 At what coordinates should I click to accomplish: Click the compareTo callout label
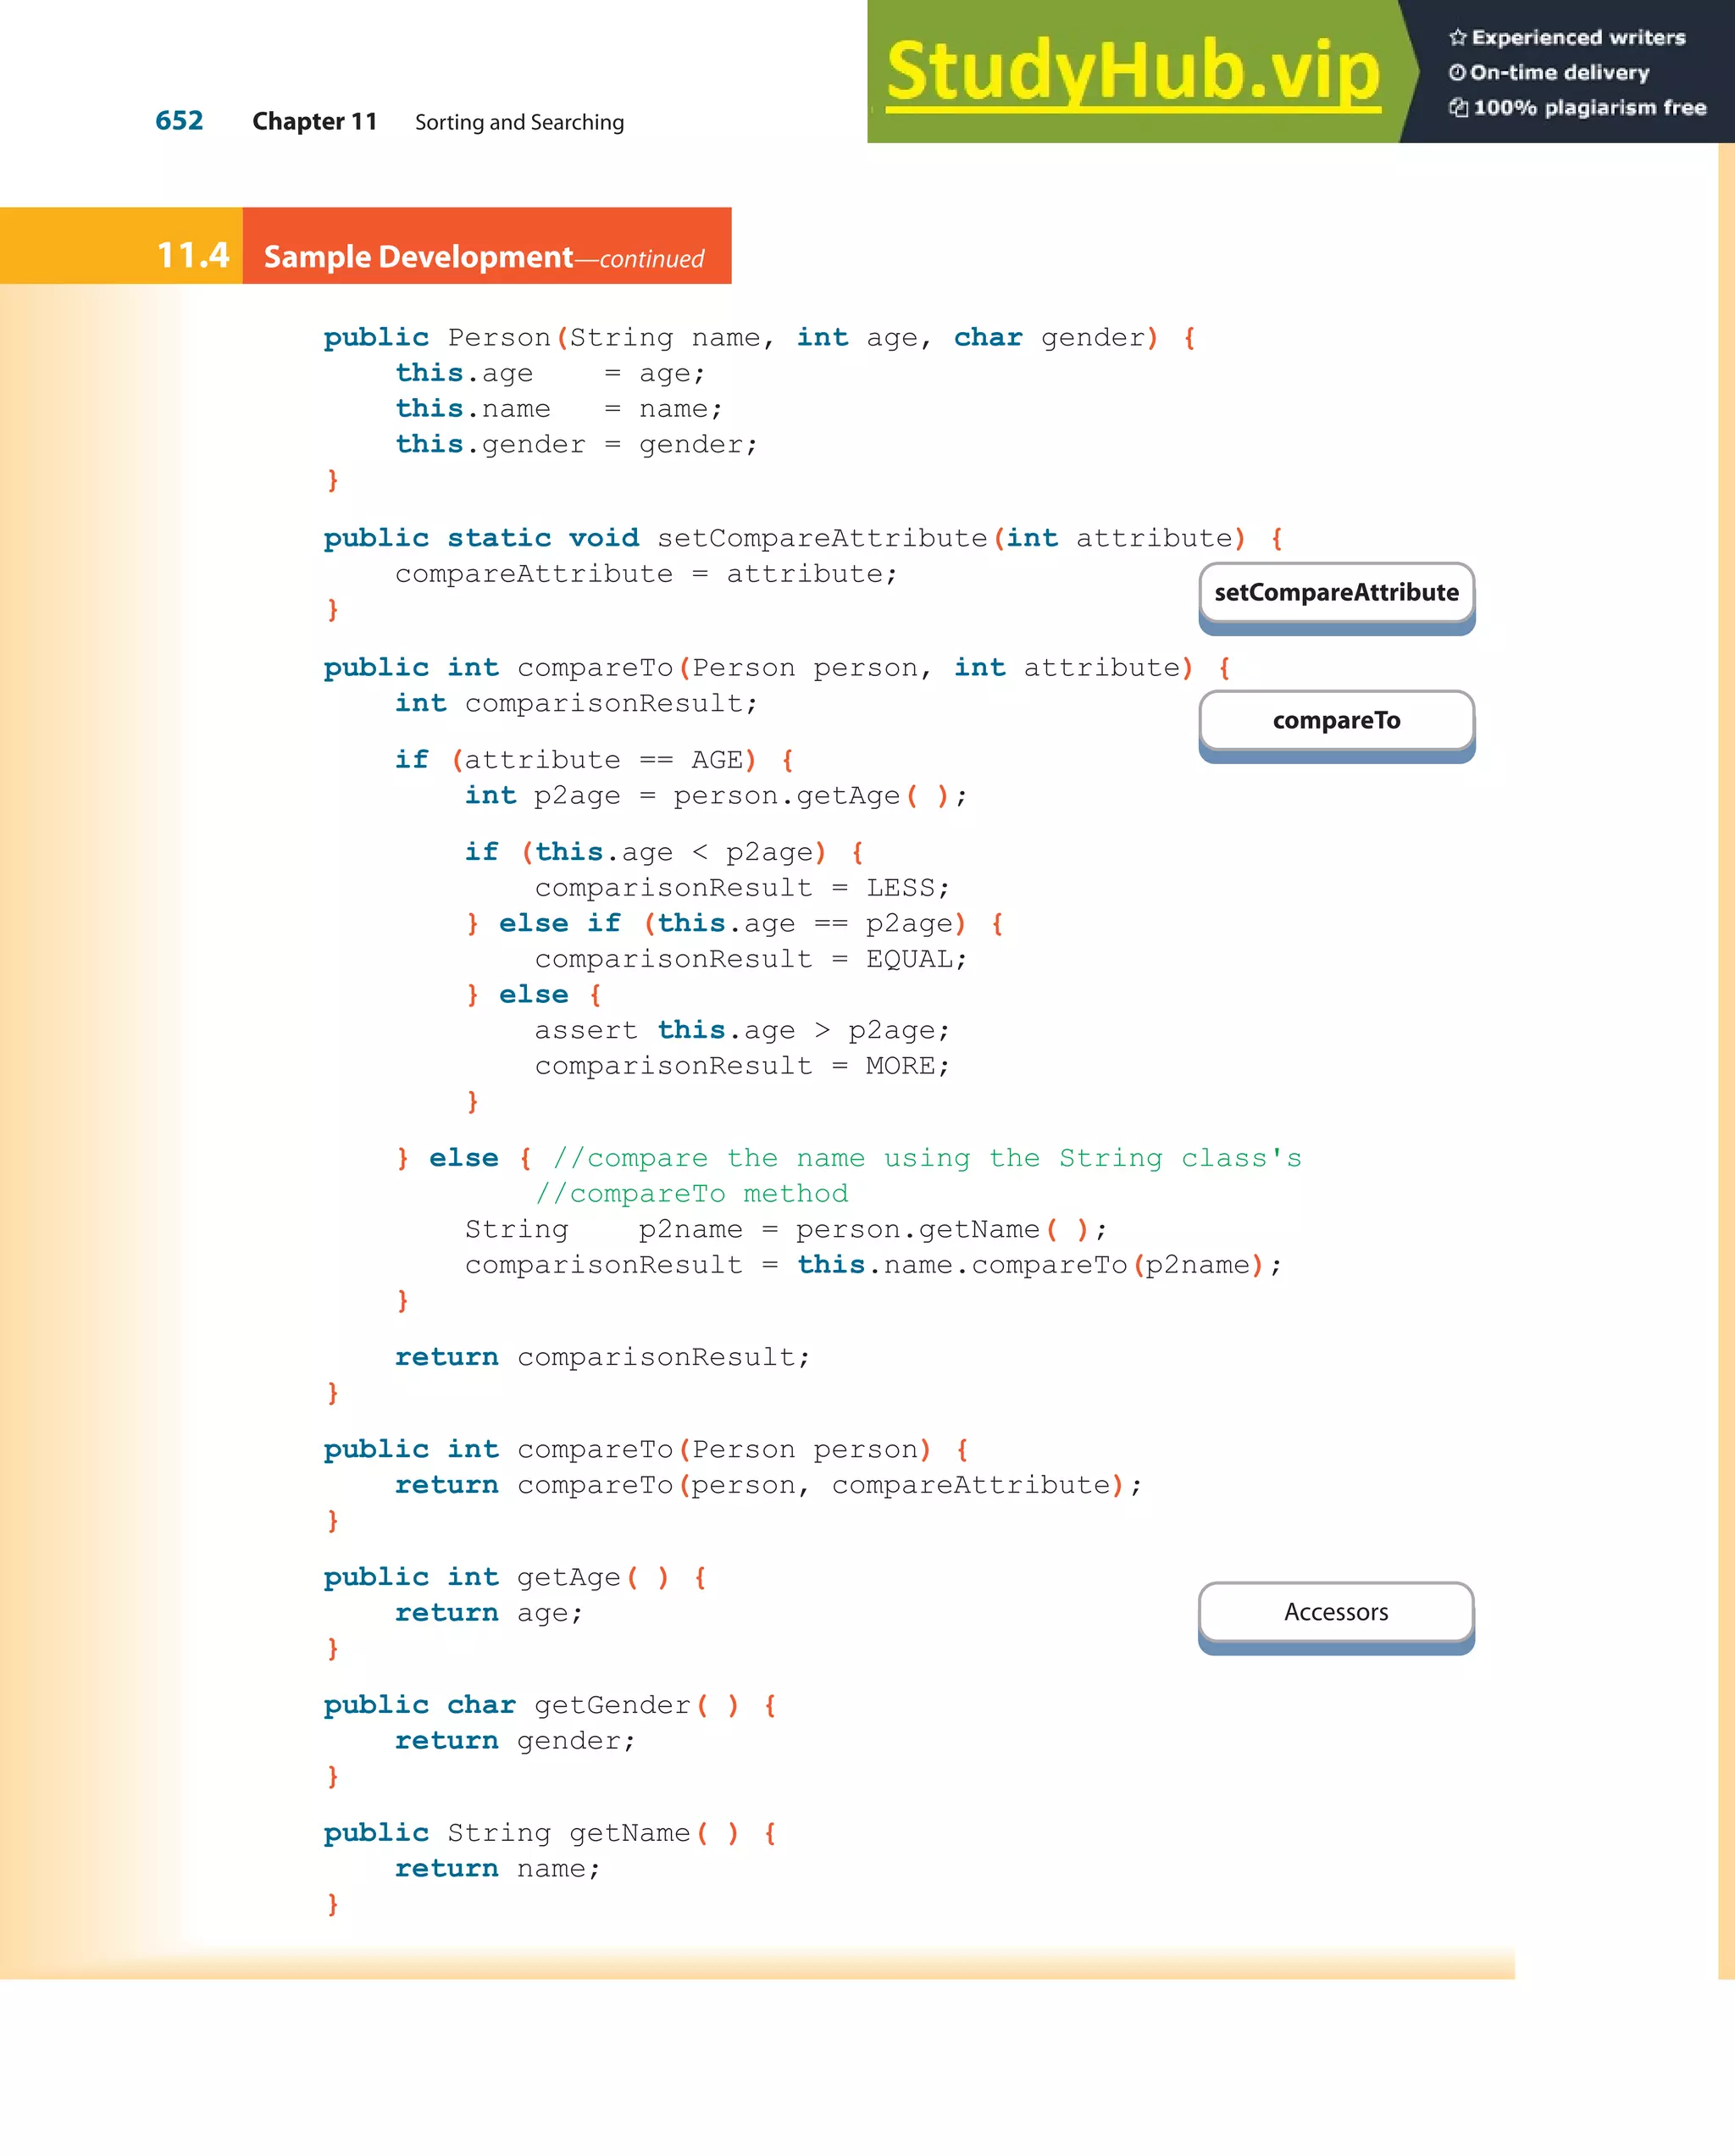click(x=1336, y=721)
